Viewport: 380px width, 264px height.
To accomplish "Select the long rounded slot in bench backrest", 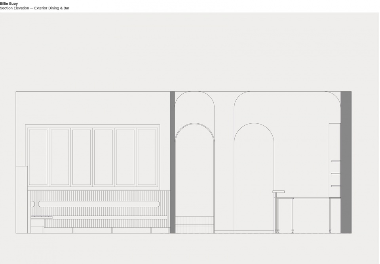I will pyautogui.click(x=99, y=204).
